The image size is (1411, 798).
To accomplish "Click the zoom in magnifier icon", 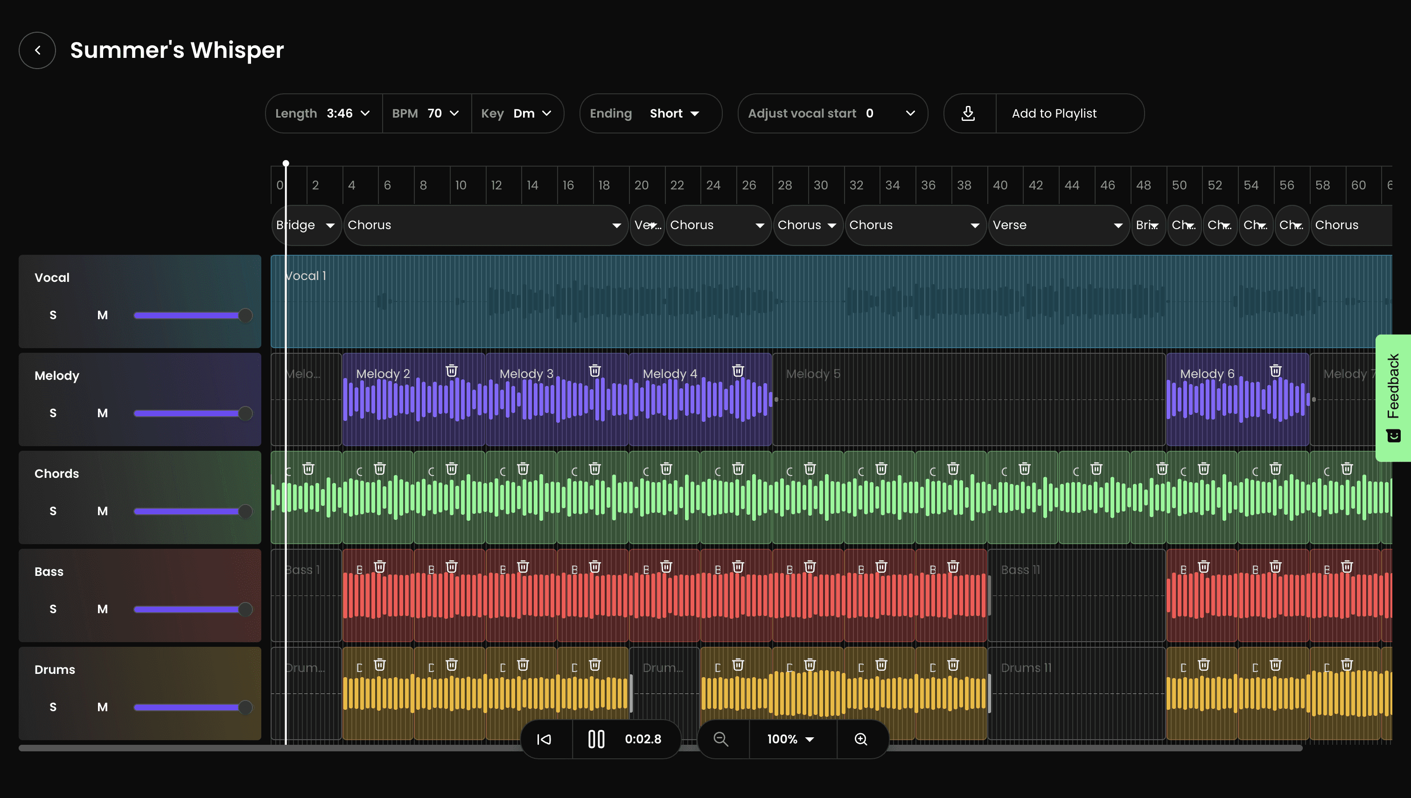I will point(861,739).
